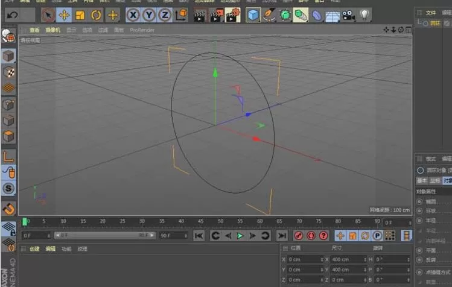This screenshot has height=287, width=452.
Task: Open the purple deformer icon
Action: coord(316,16)
